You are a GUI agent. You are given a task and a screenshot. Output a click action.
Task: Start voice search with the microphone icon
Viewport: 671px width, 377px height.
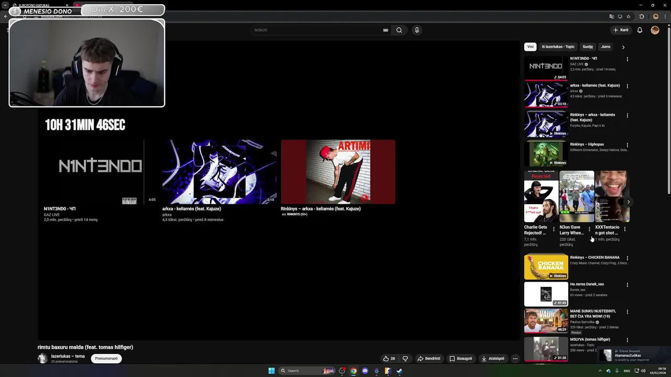tap(417, 30)
